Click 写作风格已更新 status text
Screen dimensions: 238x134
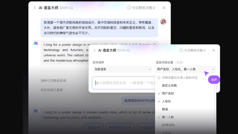[x=52, y=90]
